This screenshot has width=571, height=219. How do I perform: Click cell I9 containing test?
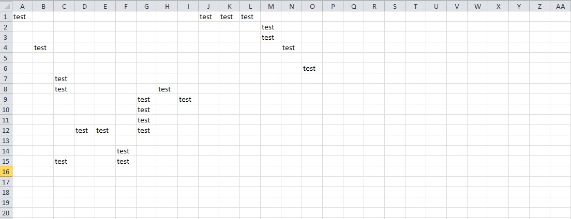188,99
